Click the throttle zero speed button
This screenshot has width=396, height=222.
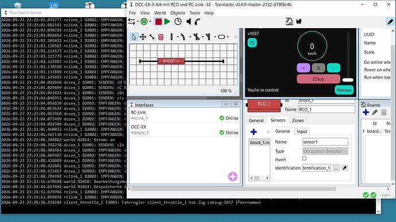pos(318,68)
